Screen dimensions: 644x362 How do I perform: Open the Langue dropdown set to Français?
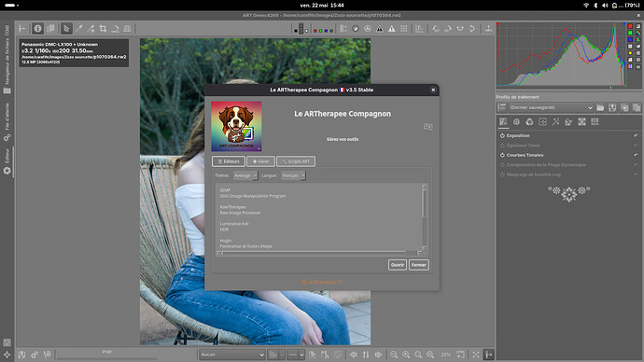[293, 175]
